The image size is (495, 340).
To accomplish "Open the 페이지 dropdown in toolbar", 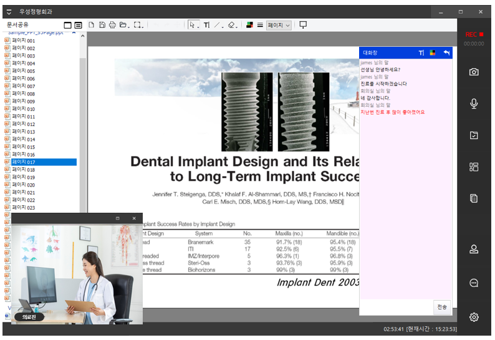I will [x=279, y=26].
